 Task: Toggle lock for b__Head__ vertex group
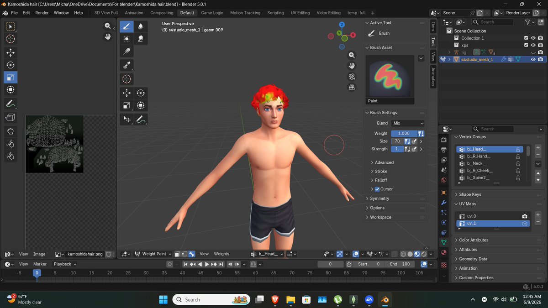click(518, 149)
